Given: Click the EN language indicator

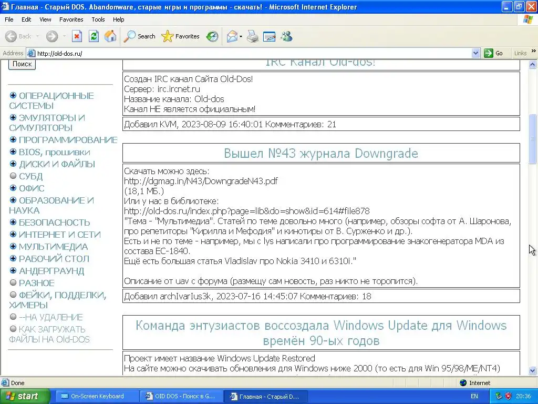Looking at the screenshot, I should (474, 396).
